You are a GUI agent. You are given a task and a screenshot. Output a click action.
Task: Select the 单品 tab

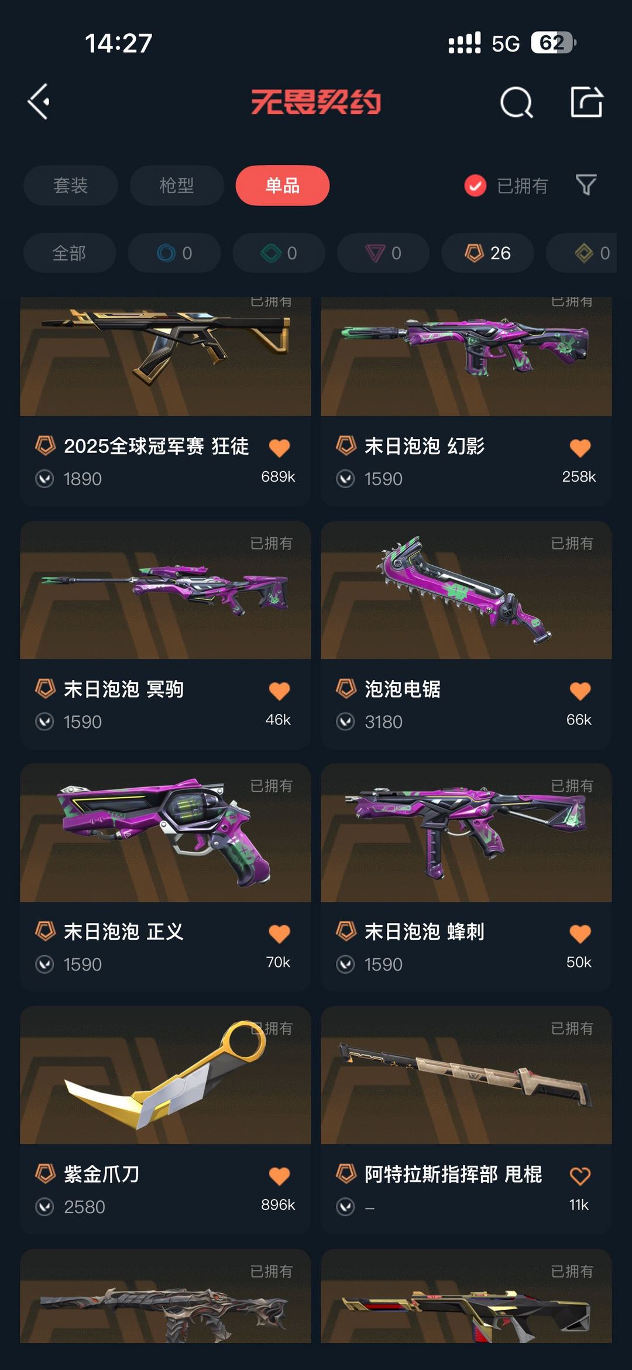click(283, 186)
